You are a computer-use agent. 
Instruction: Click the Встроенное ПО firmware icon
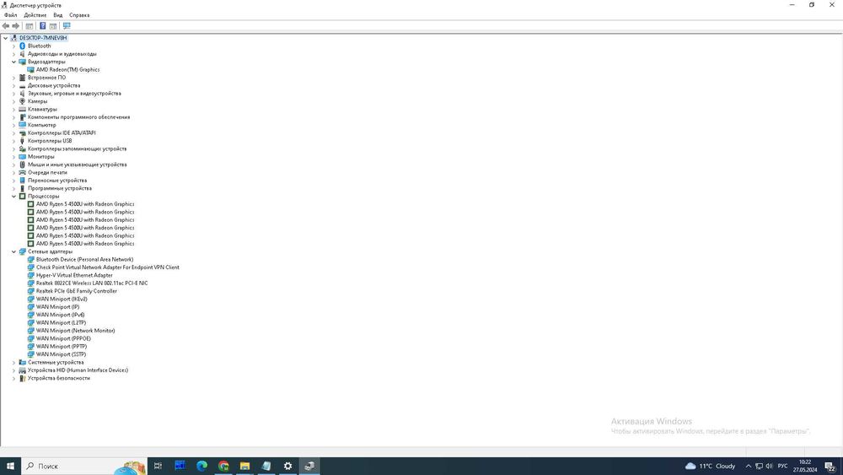point(22,78)
